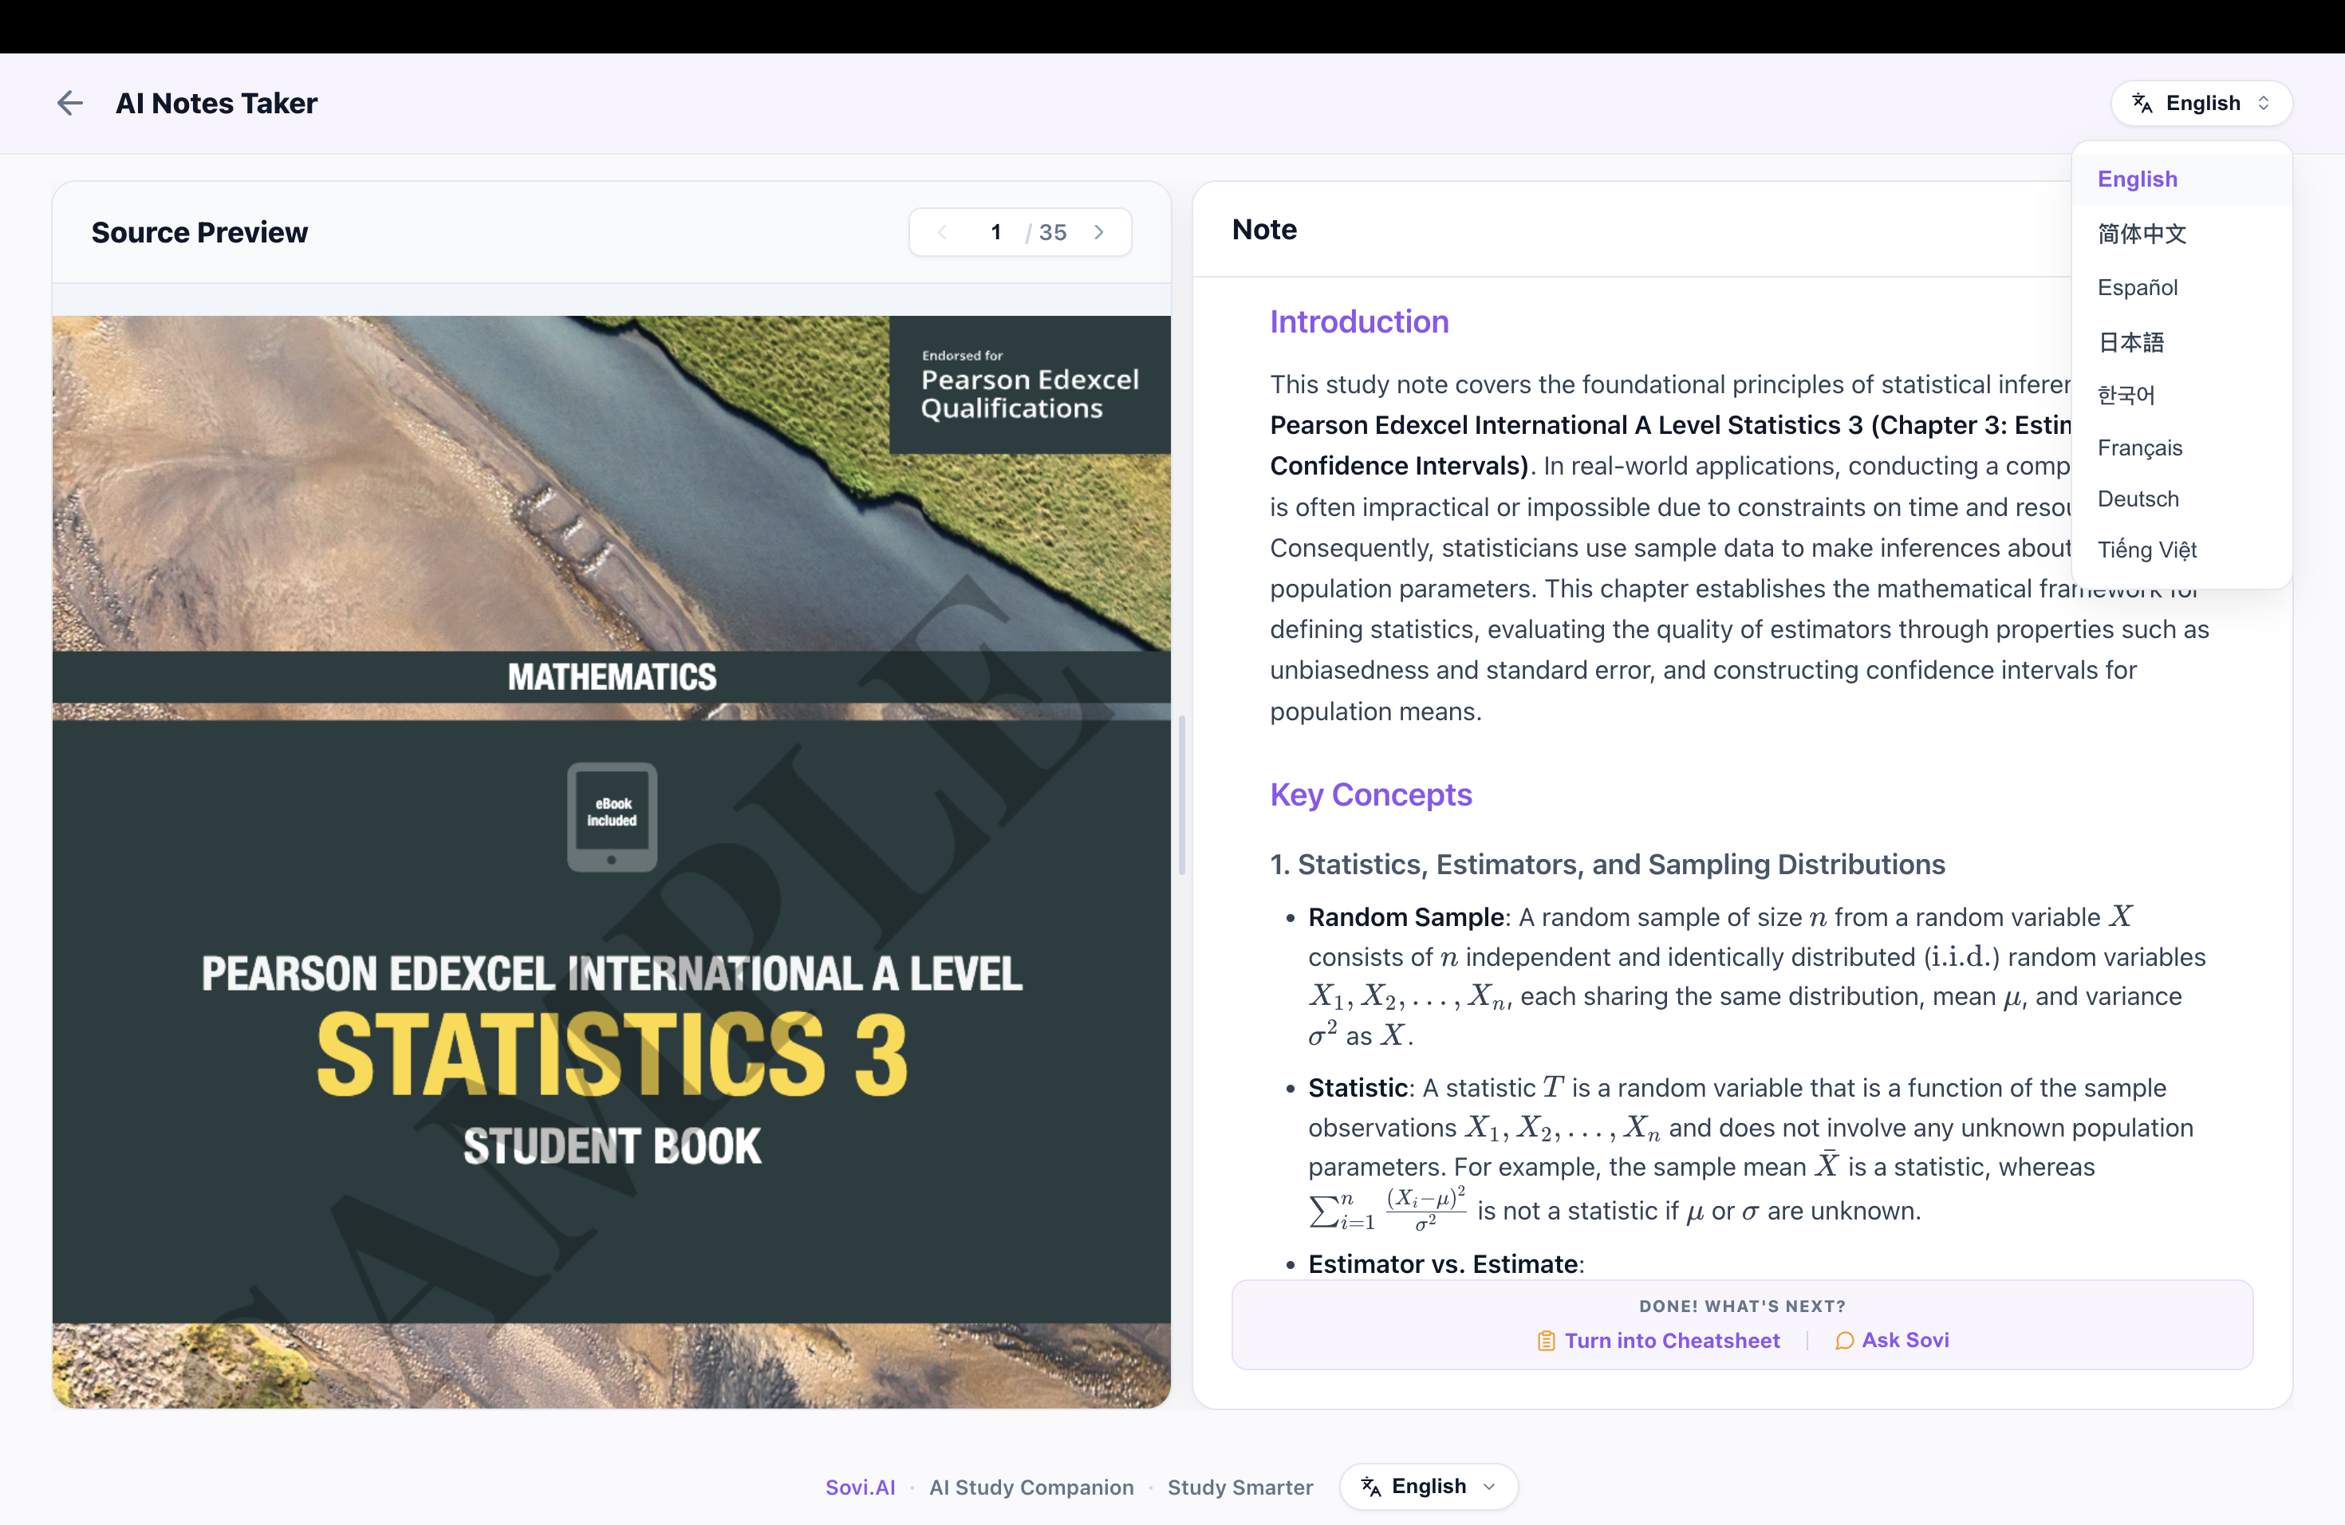Viewport: 2345px width, 1525px height.
Task: Click the textbook cover page preview
Action: pyautogui.click(x=611, y=861)
